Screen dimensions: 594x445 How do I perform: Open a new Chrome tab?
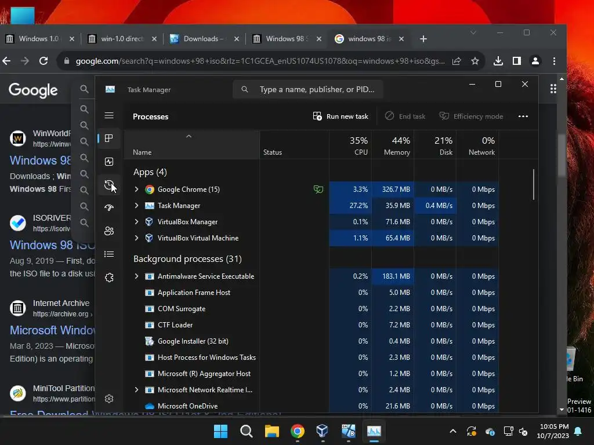[423, 39]
